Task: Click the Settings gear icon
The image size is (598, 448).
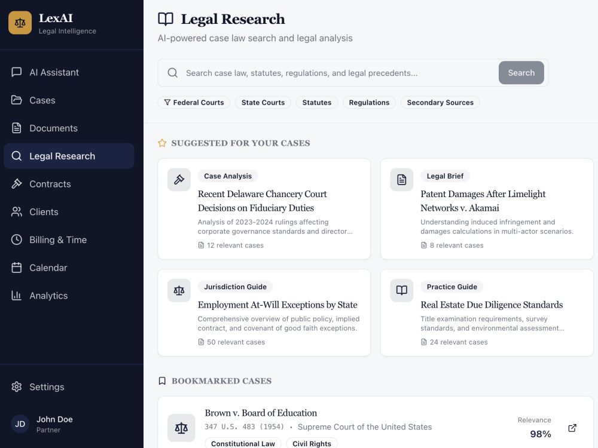Action: pyautogui.click(x=16, y=386)
